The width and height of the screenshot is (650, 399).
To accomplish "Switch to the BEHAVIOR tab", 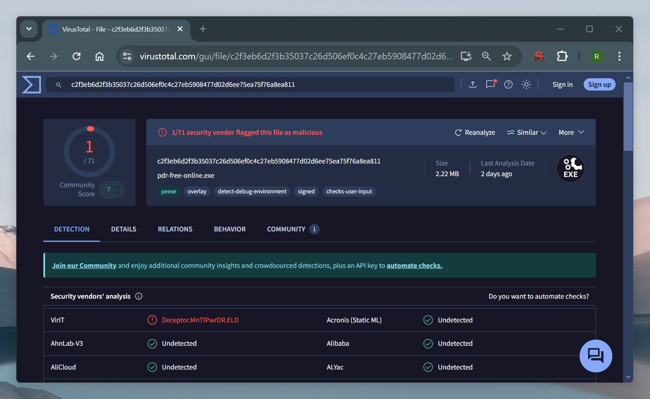I will point(230,229).
